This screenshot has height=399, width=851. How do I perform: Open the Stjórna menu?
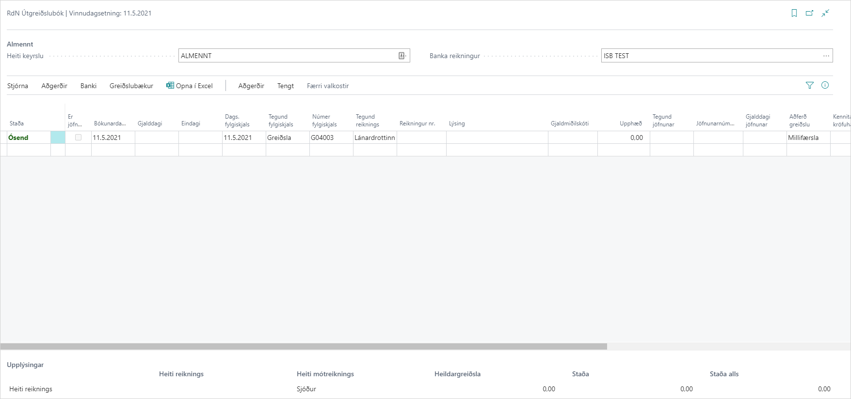tap(17, 86)
